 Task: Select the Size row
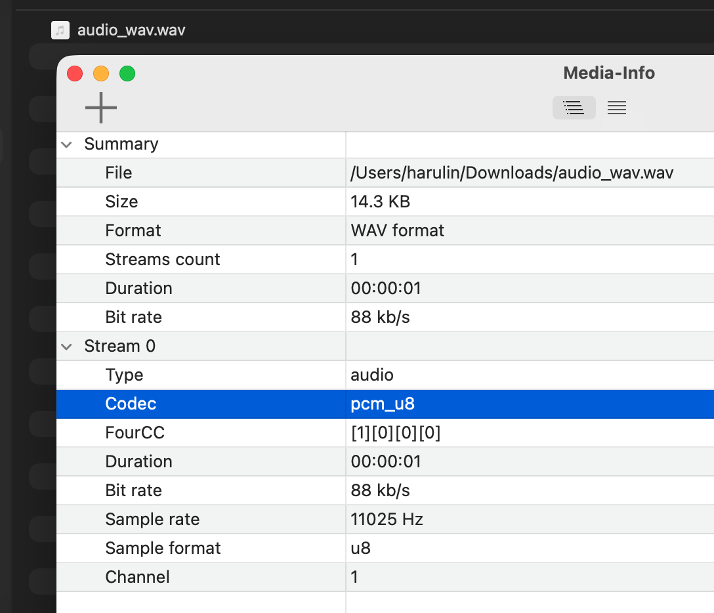coord(121,201)
